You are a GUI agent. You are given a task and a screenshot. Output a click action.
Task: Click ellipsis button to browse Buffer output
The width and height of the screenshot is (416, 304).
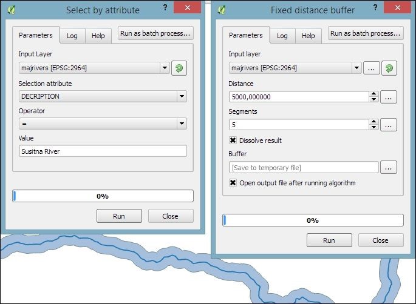tap(389, 167)
